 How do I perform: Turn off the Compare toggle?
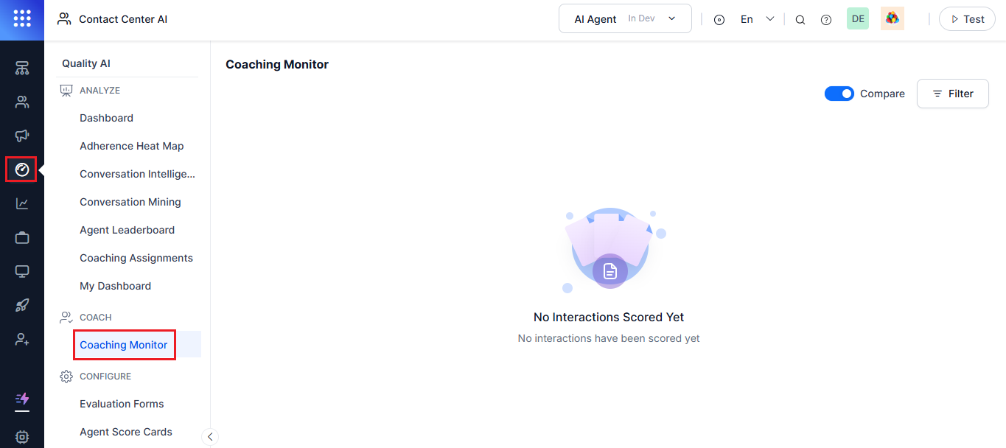pos(839,94)
